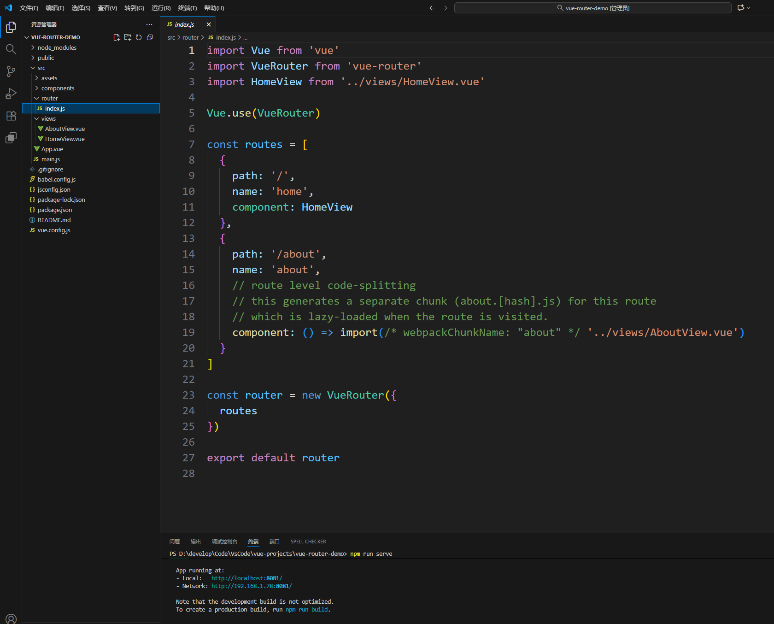Close the index.js editor tab
Viewport: 774px width, 624px height.
[x=209, y=24]
